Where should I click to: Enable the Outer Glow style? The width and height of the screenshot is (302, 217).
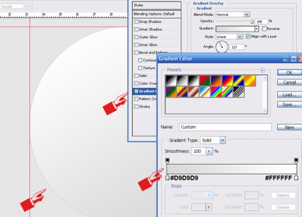[x=136, y=37]
